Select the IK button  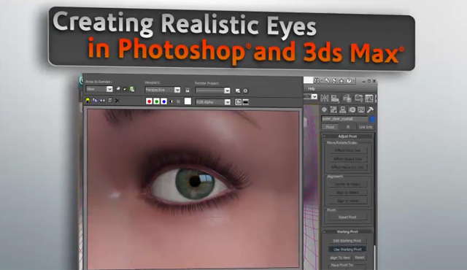coord(347,127)
